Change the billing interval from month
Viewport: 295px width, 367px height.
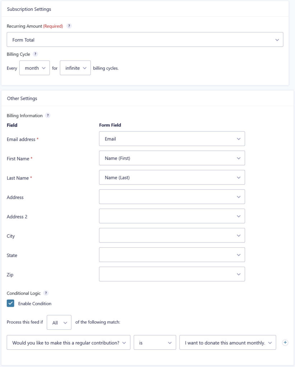[x=34, y=68]
